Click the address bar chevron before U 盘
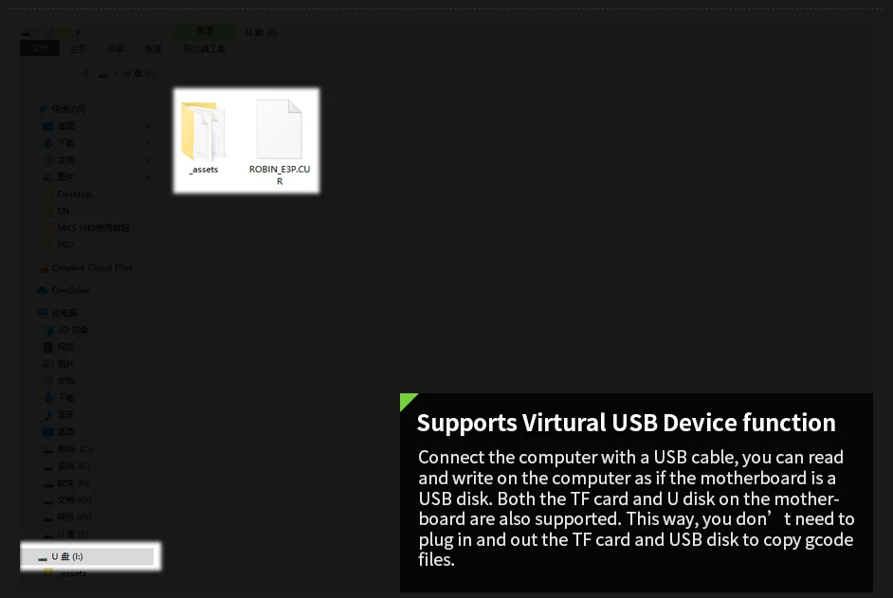Image resolution: width=893 pixels, height=598 pixels. tap(116, 74)
